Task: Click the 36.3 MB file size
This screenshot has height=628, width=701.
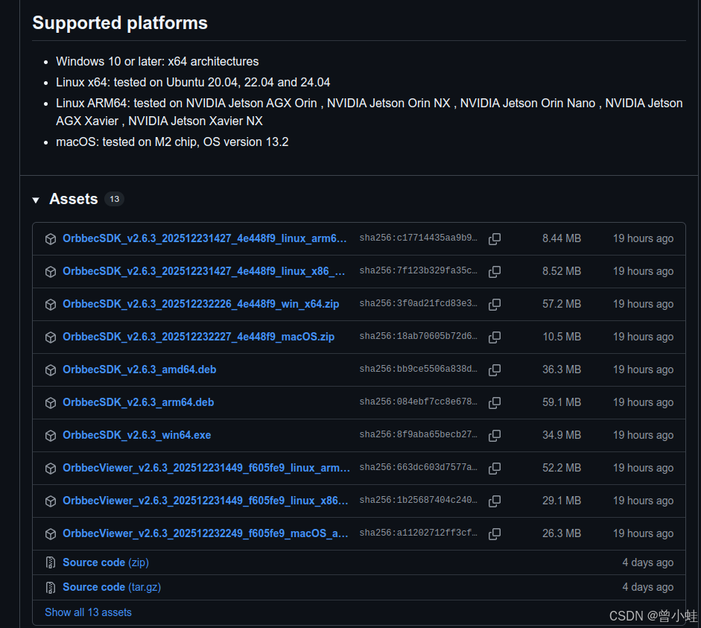Action: pos(562,369)
